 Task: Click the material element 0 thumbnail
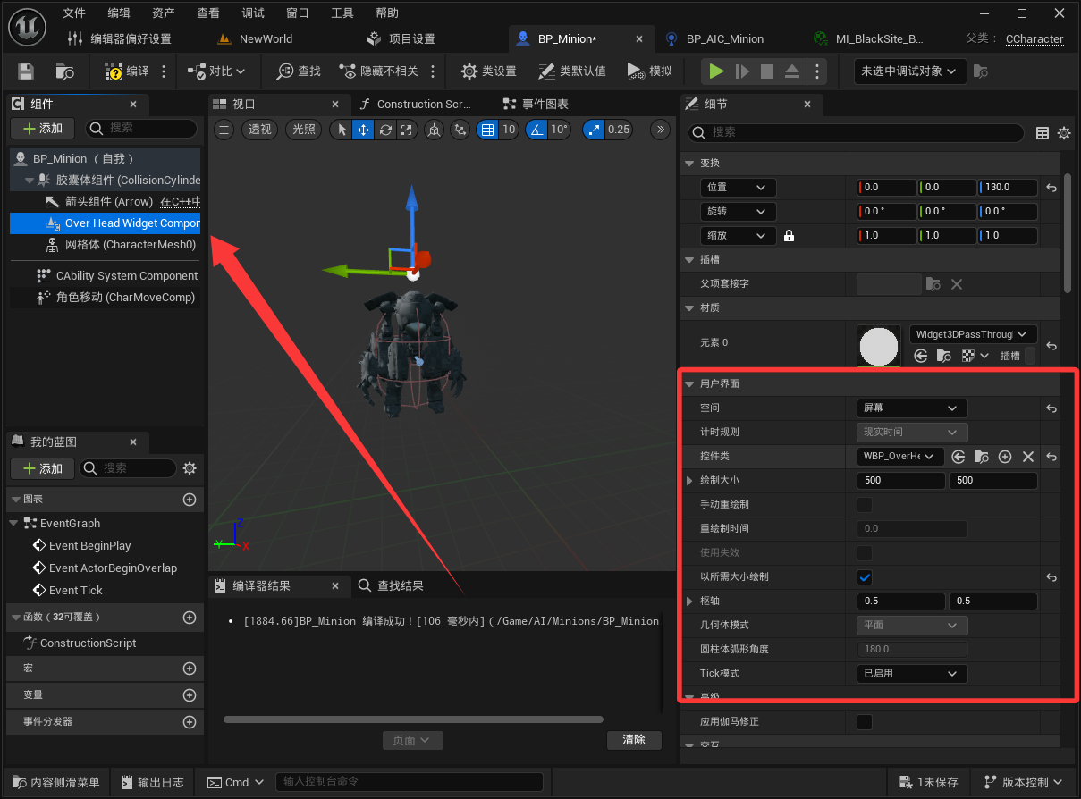879,346
